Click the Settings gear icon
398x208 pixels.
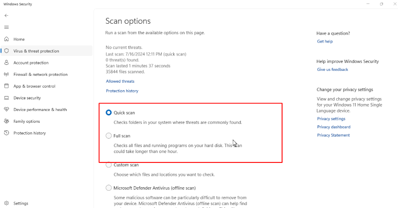pyautogui.click(x=6, y=203)
